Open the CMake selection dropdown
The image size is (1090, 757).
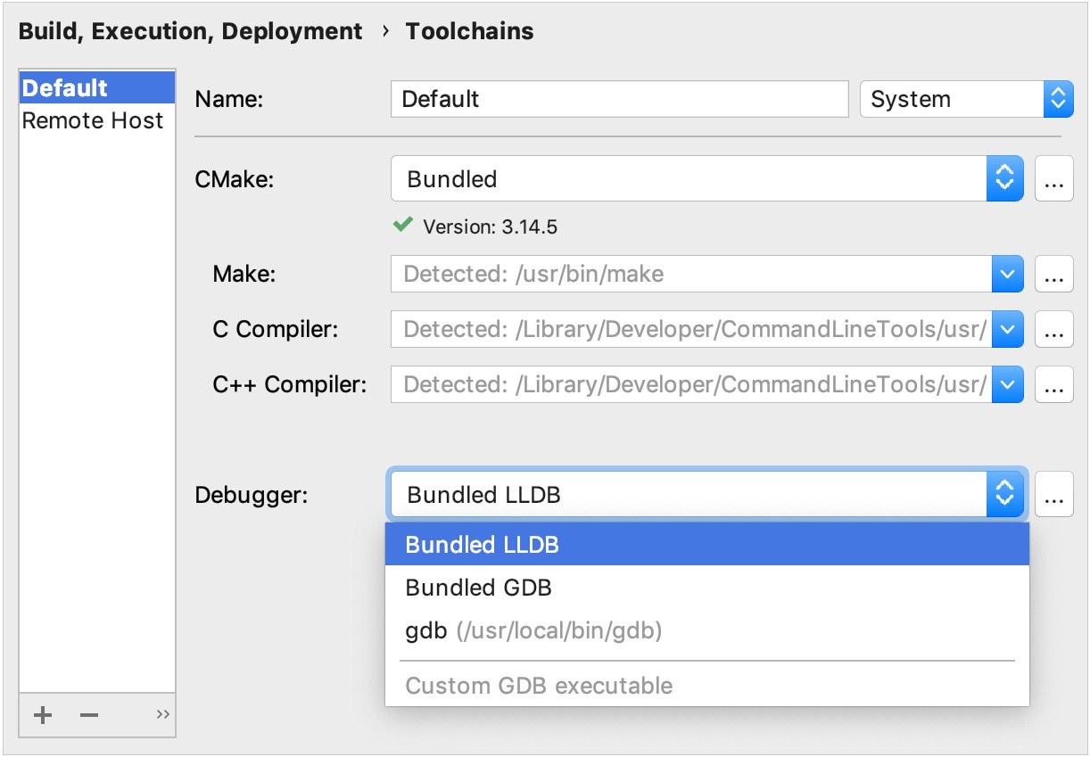[x=1004, y=178]
